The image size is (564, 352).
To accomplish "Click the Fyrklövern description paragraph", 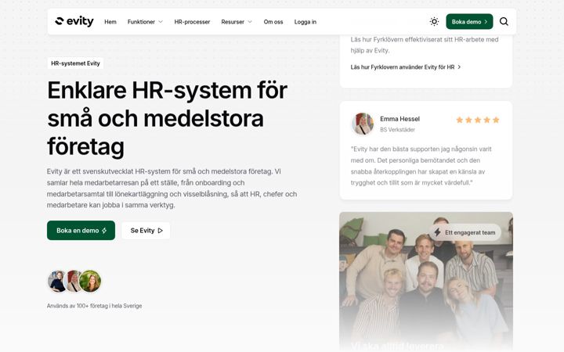I will (425, 45).
